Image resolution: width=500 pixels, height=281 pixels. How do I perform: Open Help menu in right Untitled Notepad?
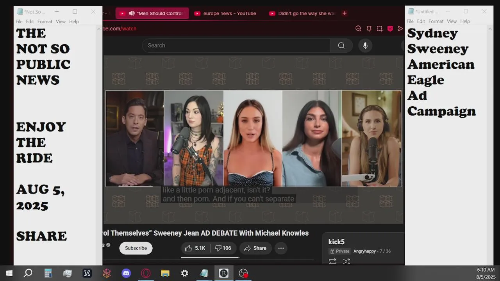click(x=465, y=21)
